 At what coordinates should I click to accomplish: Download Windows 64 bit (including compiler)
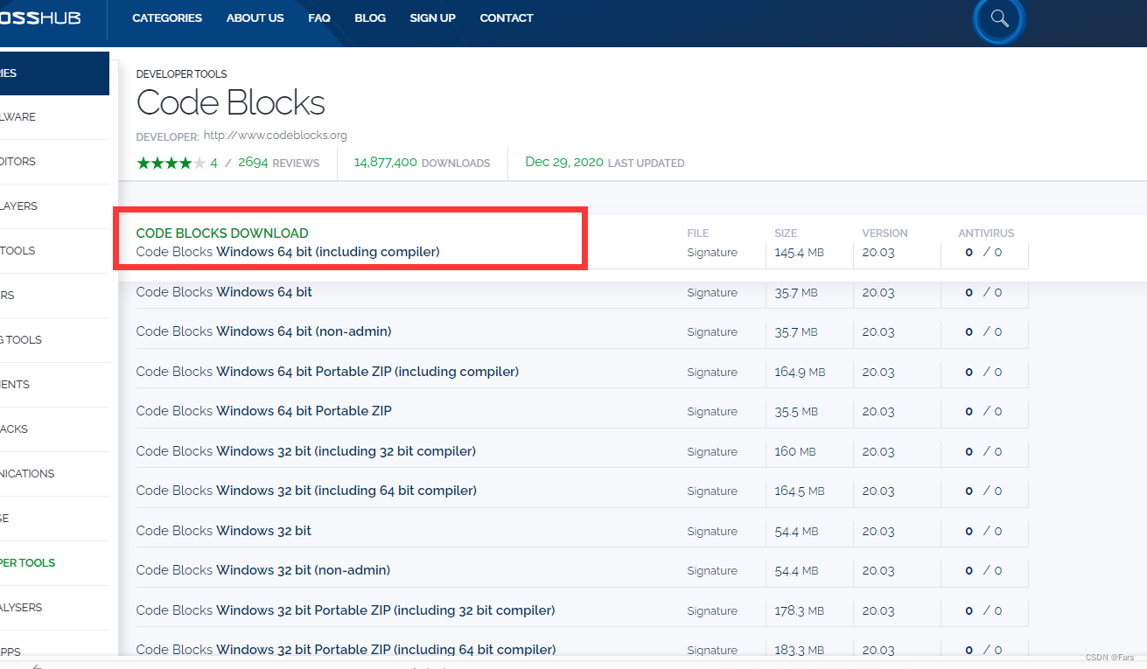coord(288,252)
